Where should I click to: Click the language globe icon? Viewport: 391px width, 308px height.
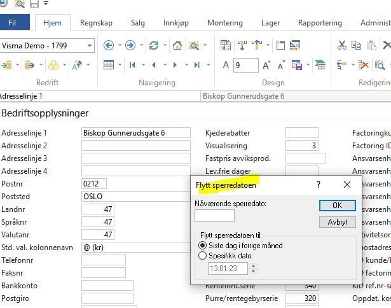pos(77,65)
